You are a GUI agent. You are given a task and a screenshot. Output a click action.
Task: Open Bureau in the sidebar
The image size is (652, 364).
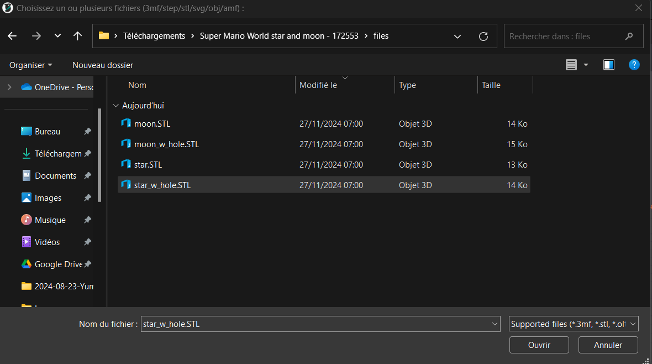[41, 132]
